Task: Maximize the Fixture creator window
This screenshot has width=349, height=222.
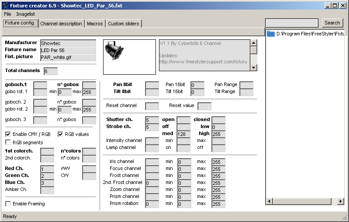Action: point(335,6)
